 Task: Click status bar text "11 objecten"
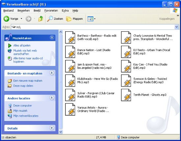[x=9, y=137]
